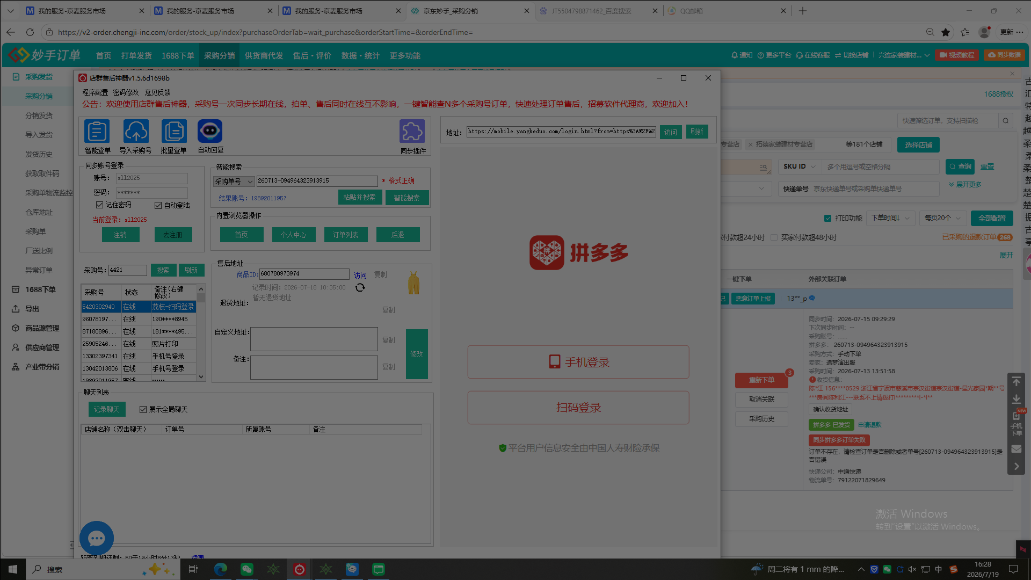Viewport: 1031px width, 580px height.
Task: Click the scroll down arrow of 采购号 list
Action: (201, 377)
